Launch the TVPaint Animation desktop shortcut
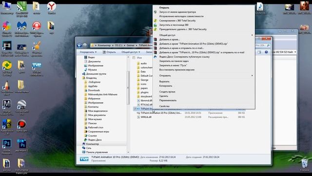312x176 pixels. 37,69
